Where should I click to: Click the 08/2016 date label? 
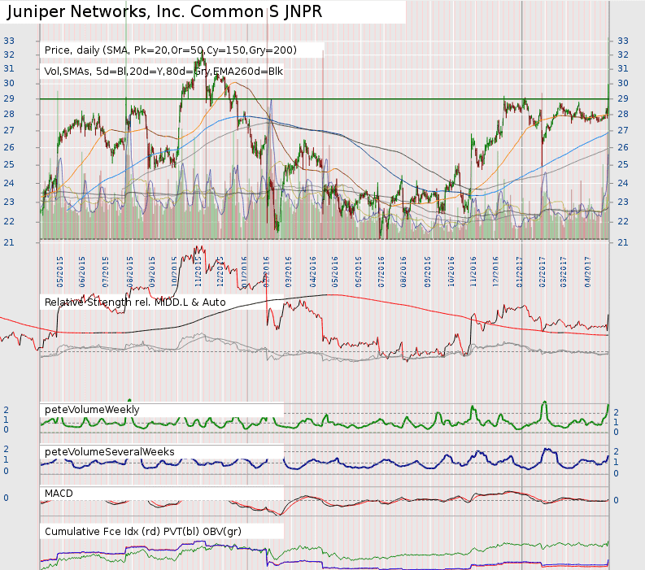(x=403, y=272)
